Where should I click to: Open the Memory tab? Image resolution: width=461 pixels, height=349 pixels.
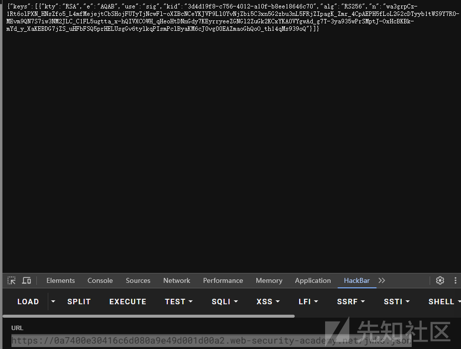click(269, 280)
